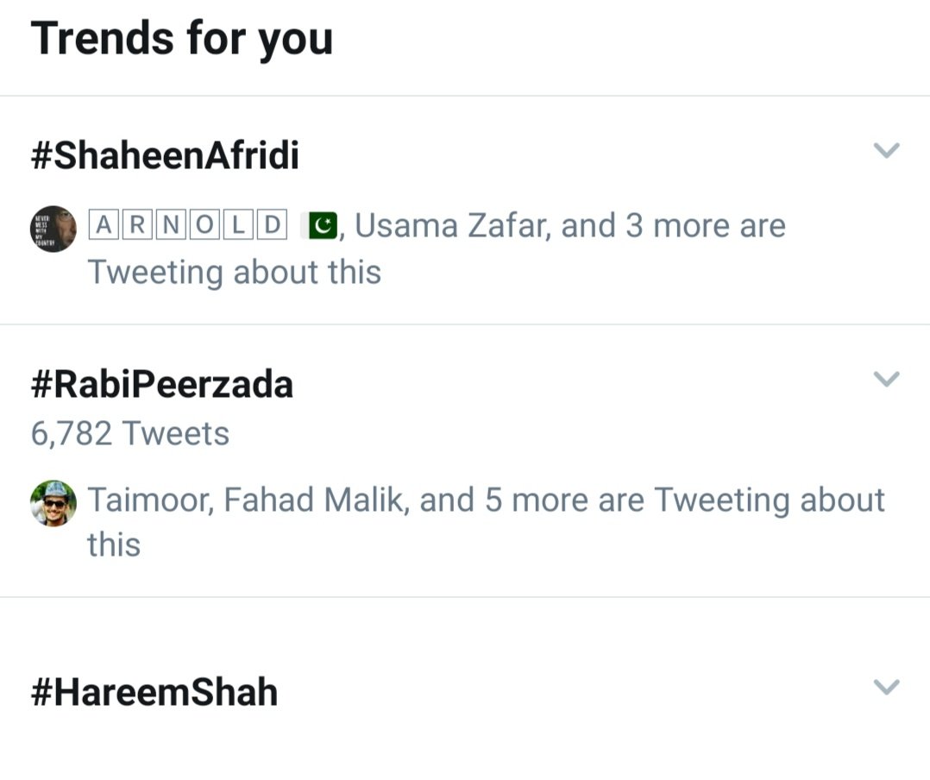Open ARNOLD's dark profile avatar
Viewport: 930px width, 780px height.
pos(53,229)
